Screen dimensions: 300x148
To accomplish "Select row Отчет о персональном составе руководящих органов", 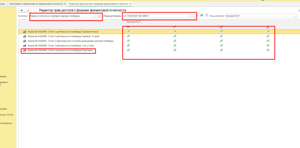I will tap(70, 41).
